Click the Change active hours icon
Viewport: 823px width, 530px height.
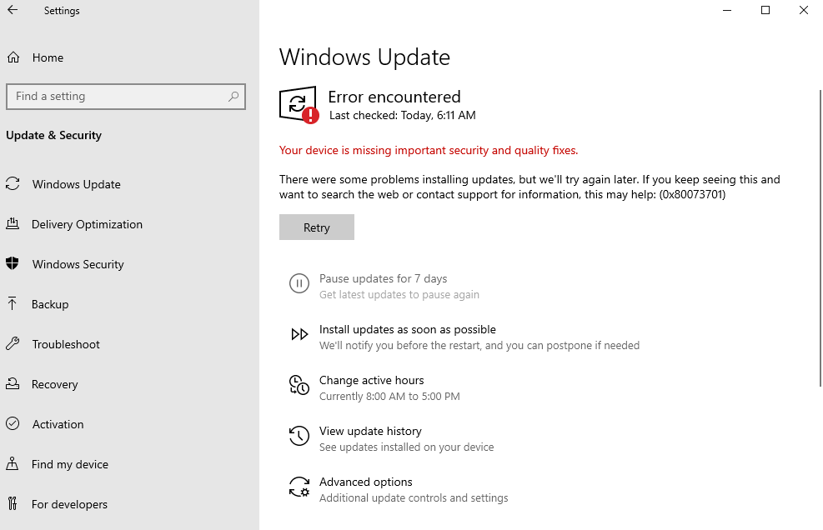[x=299, y=385]
